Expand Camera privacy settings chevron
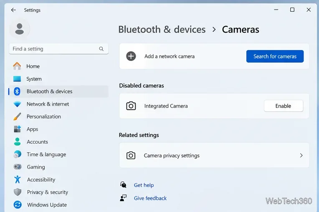 click(301, 156)
